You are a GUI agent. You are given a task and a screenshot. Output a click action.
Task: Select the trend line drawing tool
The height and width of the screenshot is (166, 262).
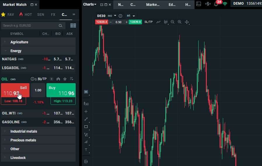pos(86,119)
